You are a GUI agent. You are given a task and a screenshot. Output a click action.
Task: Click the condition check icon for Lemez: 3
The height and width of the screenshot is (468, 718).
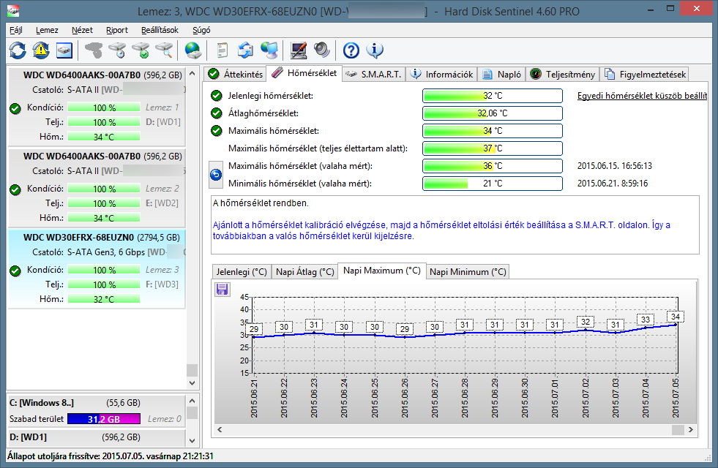coord(15,271)
